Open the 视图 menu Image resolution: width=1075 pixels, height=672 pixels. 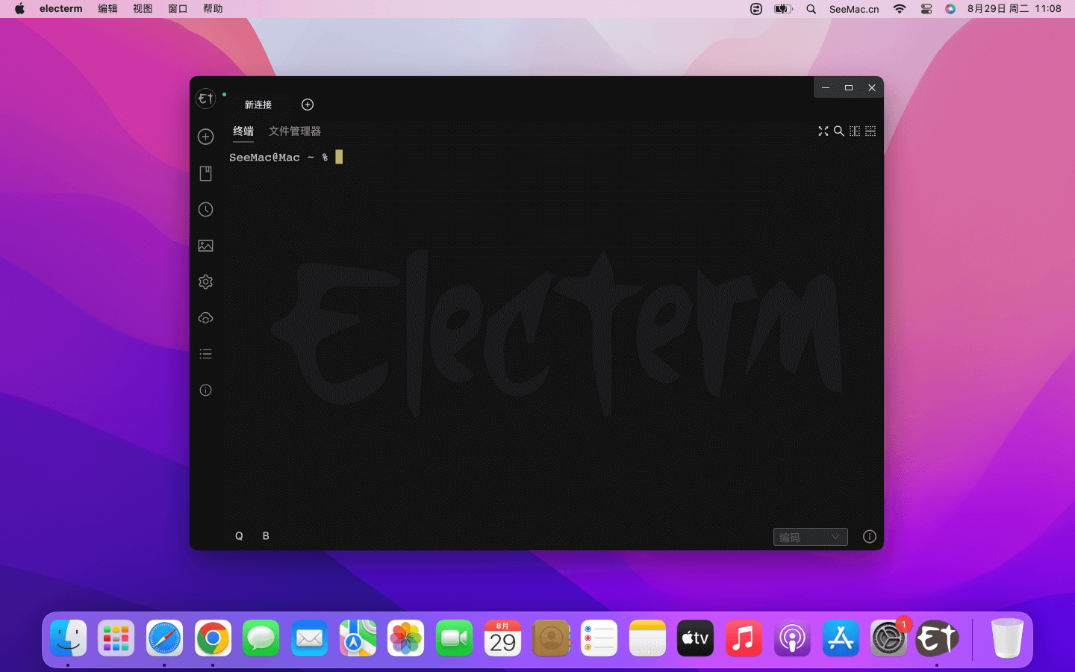tap(143, 9)
